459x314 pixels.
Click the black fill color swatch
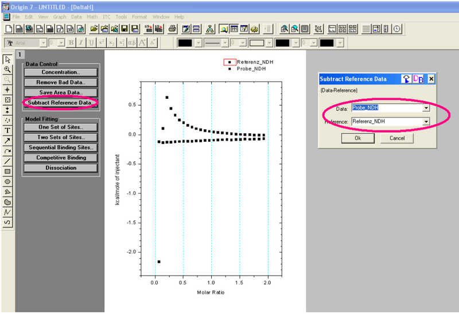pos(282,43)
